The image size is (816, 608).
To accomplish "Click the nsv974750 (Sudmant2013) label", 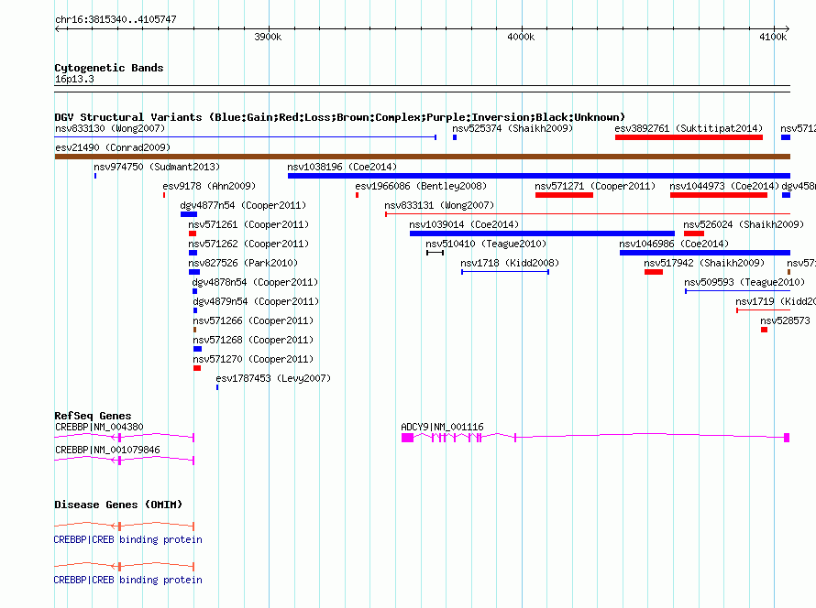I will pos(157,167).
